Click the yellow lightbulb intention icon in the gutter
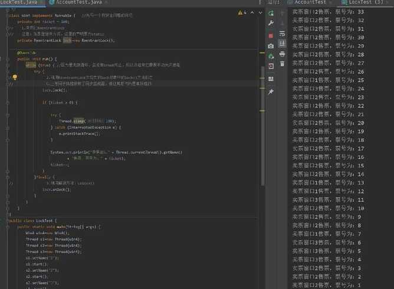The image size is (394, 289). (x=15, y=77)
